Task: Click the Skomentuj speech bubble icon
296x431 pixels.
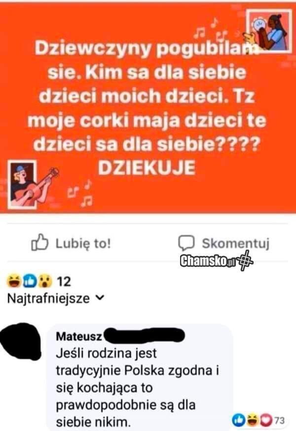Action: (186, 243)
